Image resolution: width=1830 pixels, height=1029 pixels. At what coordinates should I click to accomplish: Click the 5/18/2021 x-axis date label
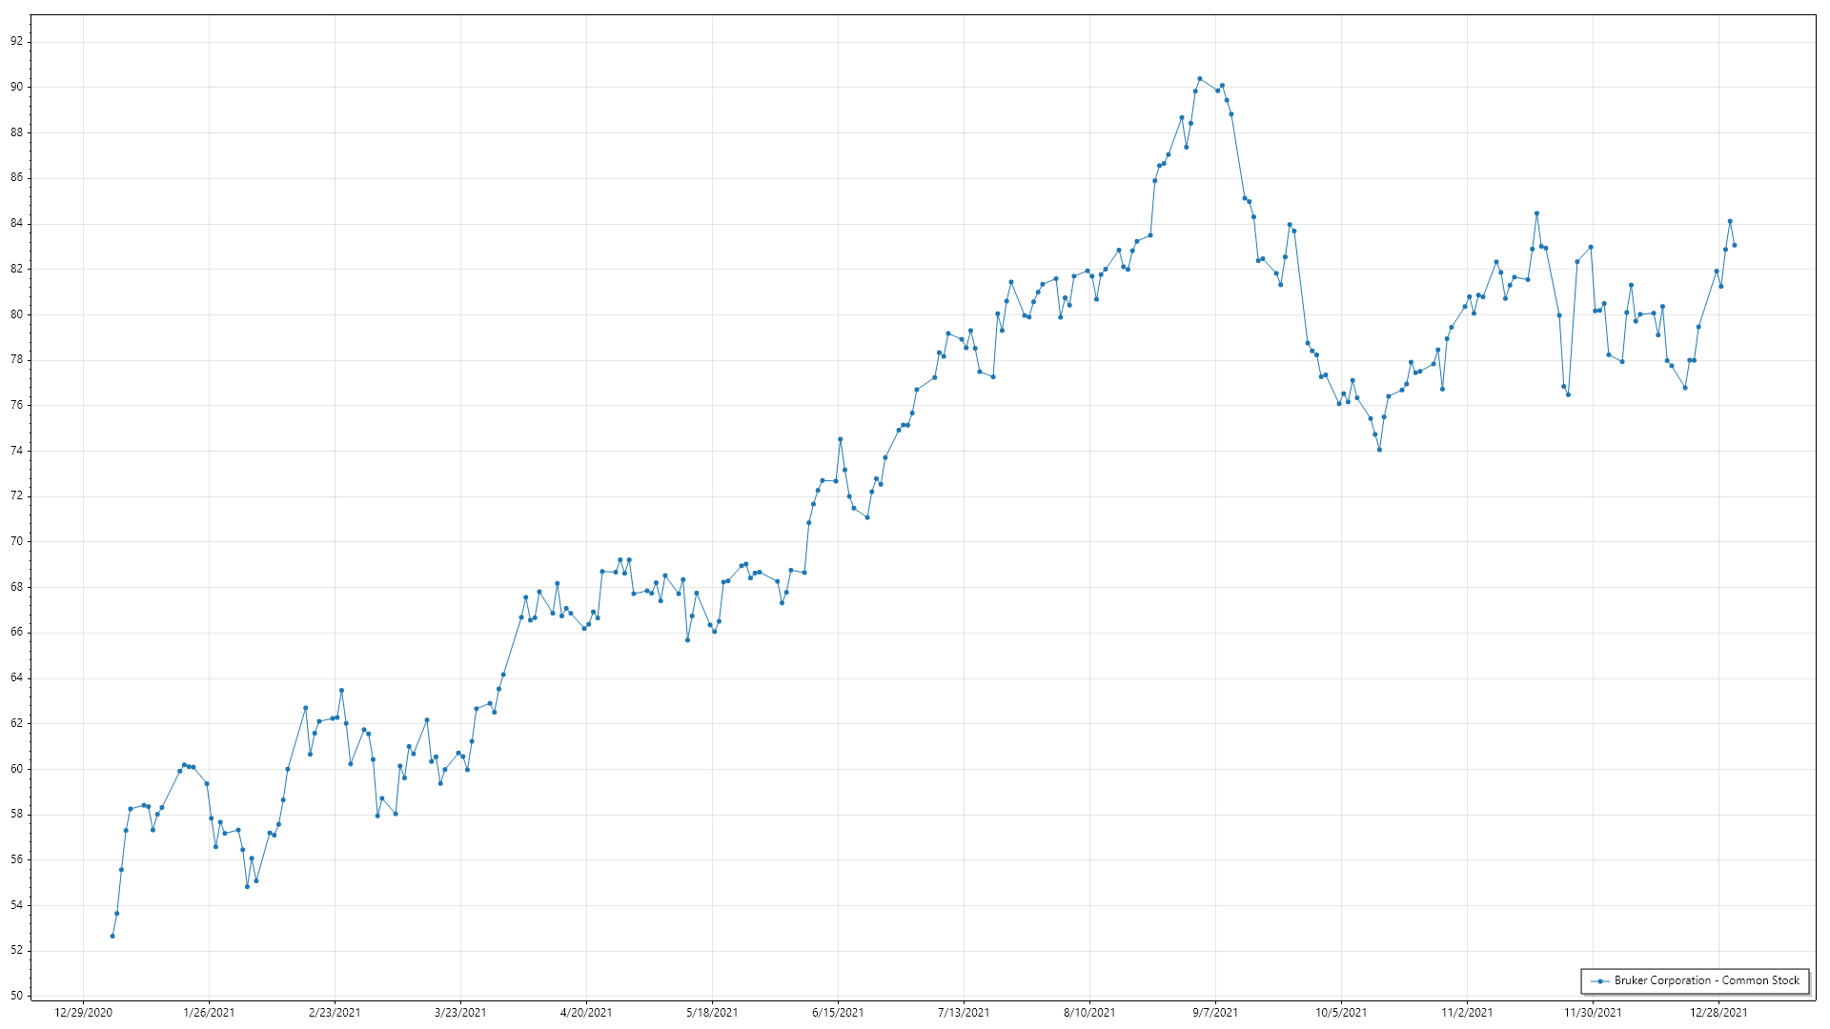712,1013
